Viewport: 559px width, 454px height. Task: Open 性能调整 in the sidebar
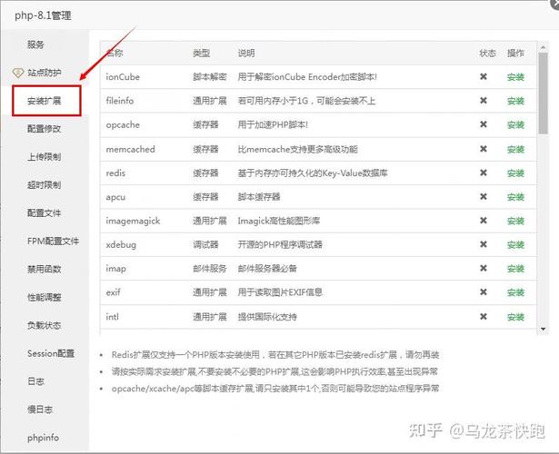(44, 297)
